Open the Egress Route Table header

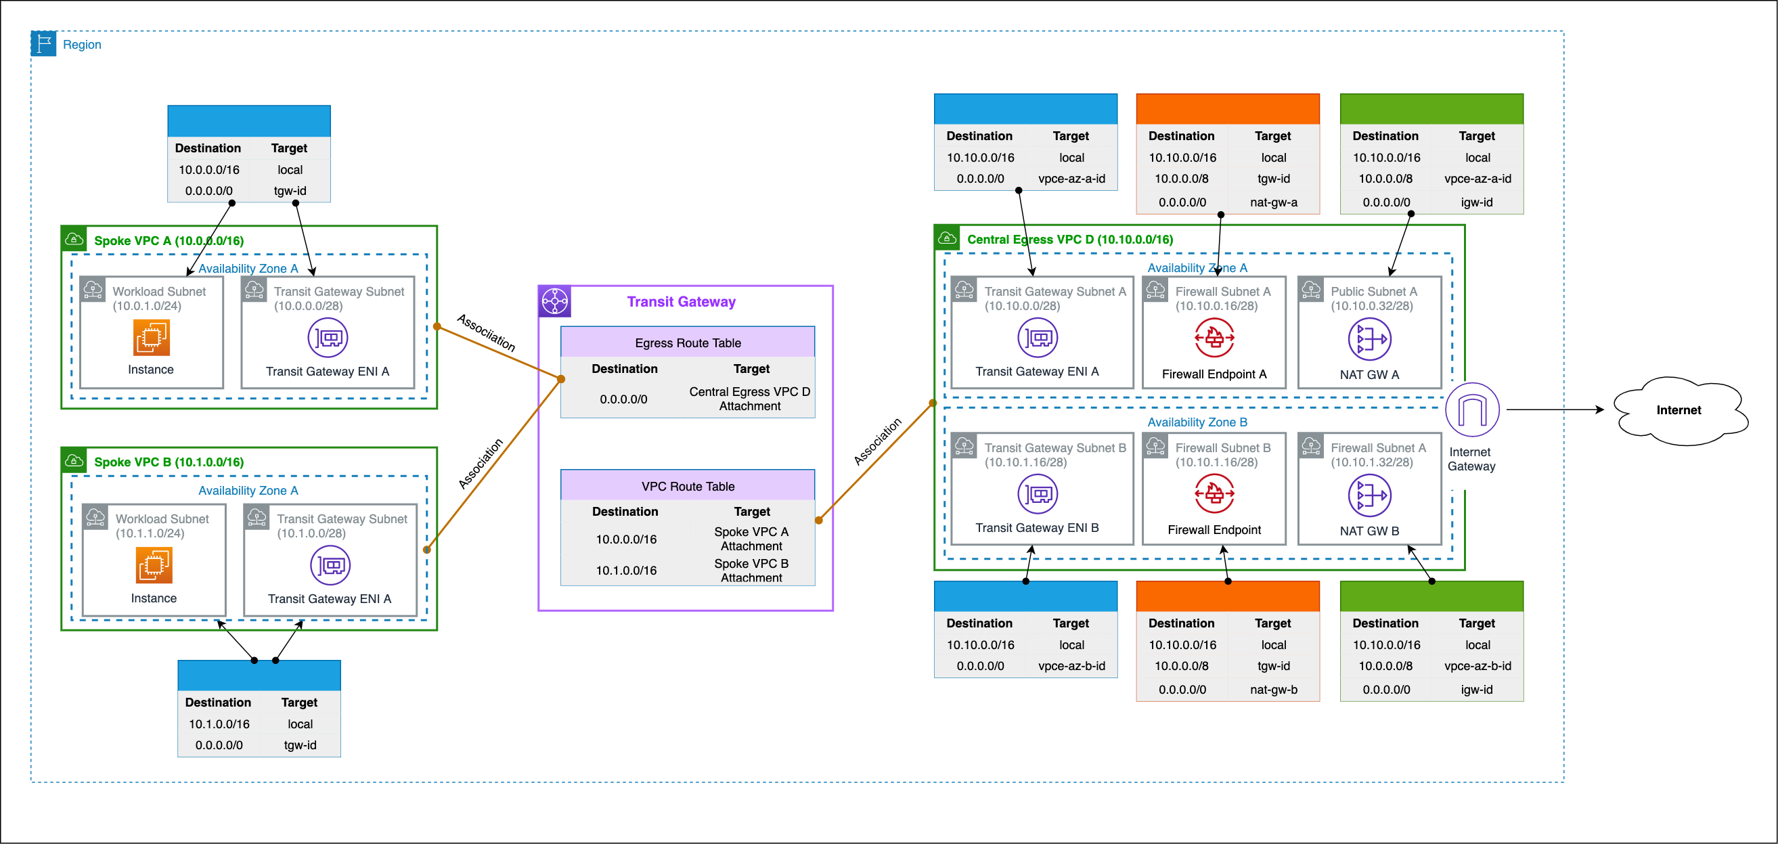688,342
